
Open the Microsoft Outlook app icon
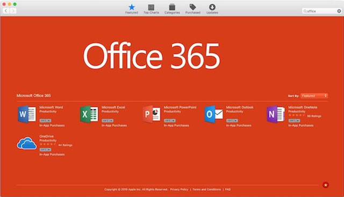click(214, 114)
